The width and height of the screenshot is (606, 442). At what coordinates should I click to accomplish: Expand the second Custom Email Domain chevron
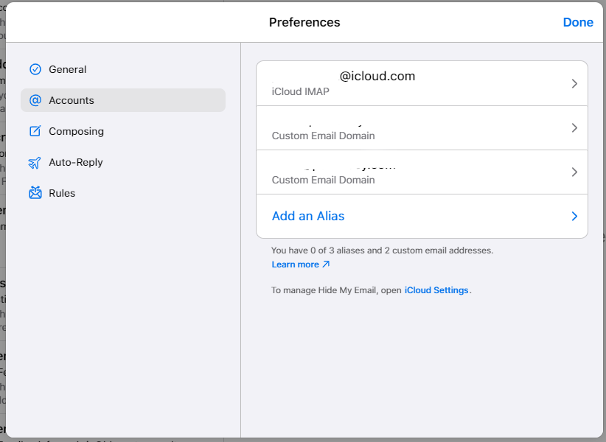tap(574, 172)
